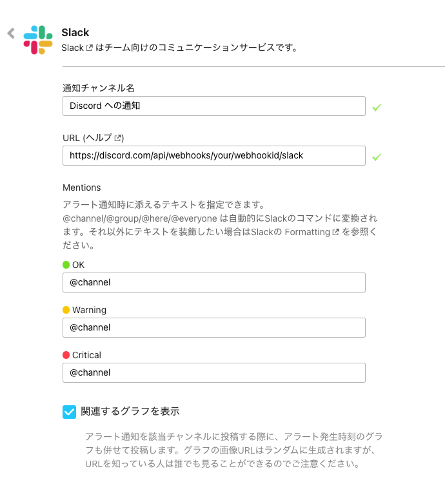Viewport: 445px width, 480px height.
Task: Open the Slack service link
Action: (x=72, y=48)
